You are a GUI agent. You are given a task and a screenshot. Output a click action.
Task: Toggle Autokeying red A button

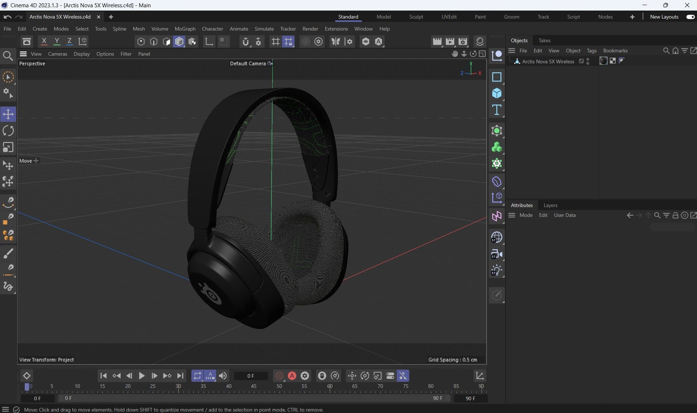pyautogui.click(x=292, y=376)
